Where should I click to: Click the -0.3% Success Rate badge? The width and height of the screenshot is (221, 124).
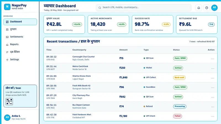click(x=166, y=25)
